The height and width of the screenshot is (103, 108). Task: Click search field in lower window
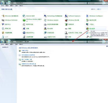coord(97,42)
